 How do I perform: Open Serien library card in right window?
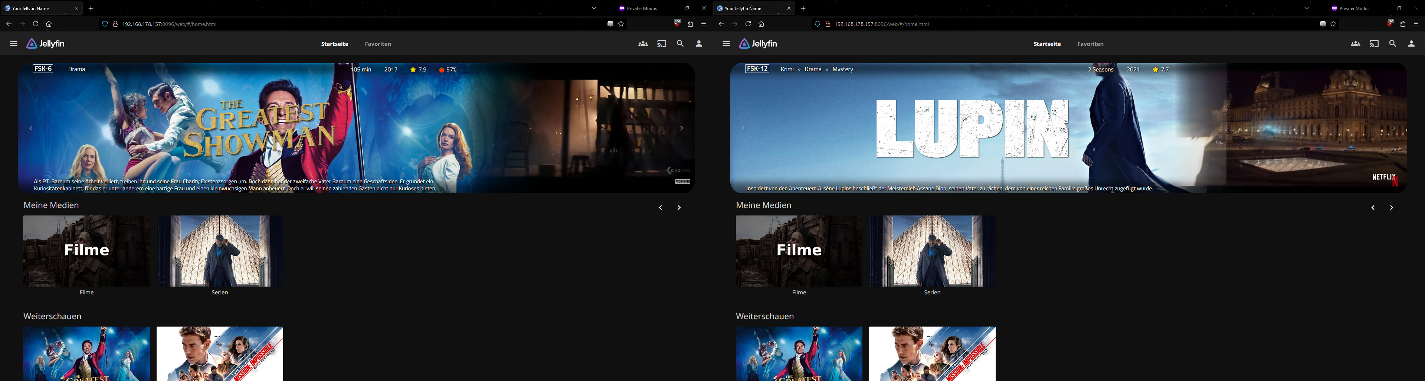[x=932, y=251]
